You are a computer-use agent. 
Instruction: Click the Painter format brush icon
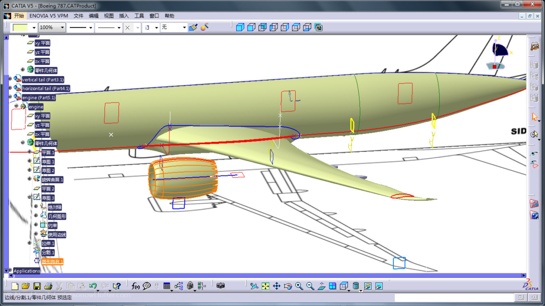(x=193, y=27)
